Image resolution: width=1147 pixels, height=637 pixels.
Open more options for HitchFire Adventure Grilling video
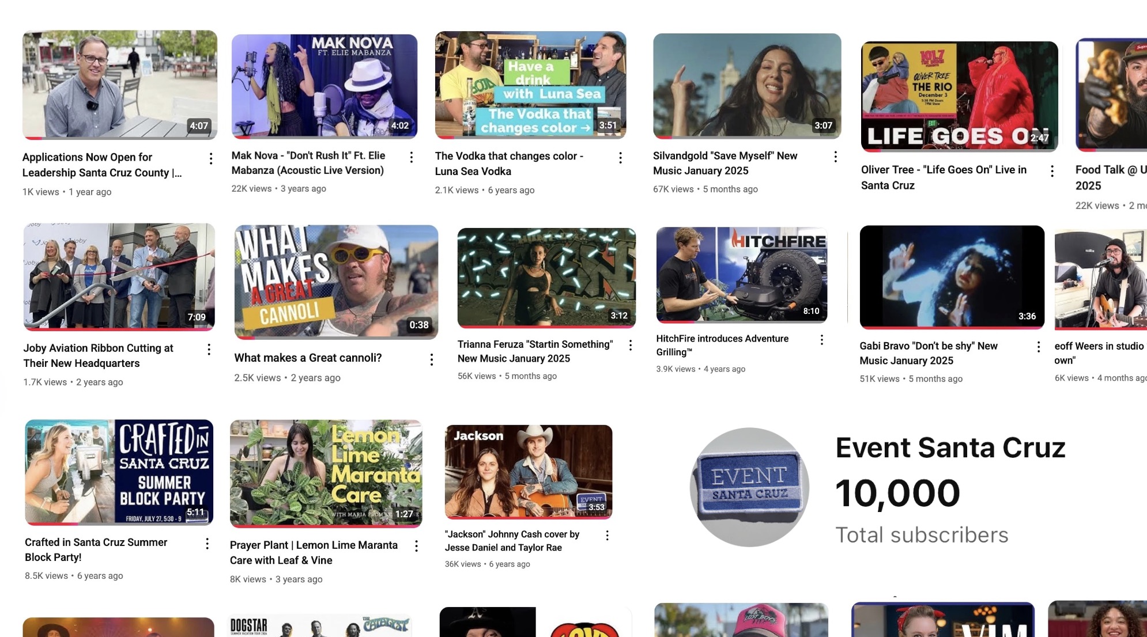(x=821, y=340)
